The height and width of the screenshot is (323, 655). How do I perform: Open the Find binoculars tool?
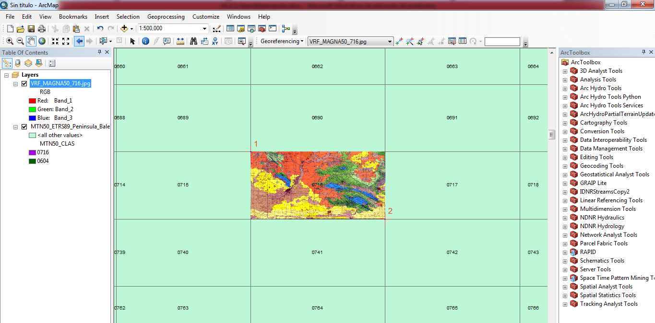coord(193,41)
